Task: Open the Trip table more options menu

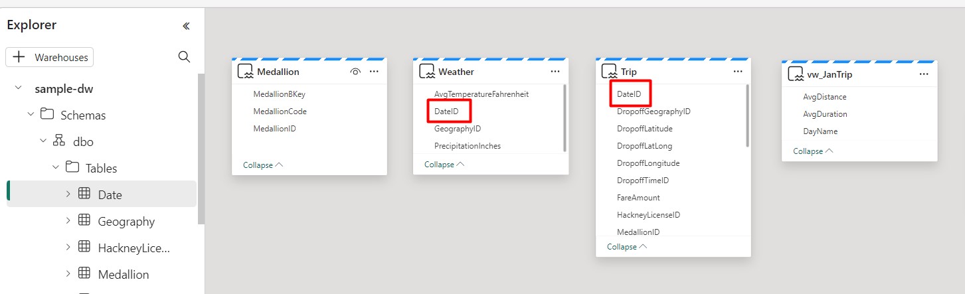Action: [x=738, y=71]
